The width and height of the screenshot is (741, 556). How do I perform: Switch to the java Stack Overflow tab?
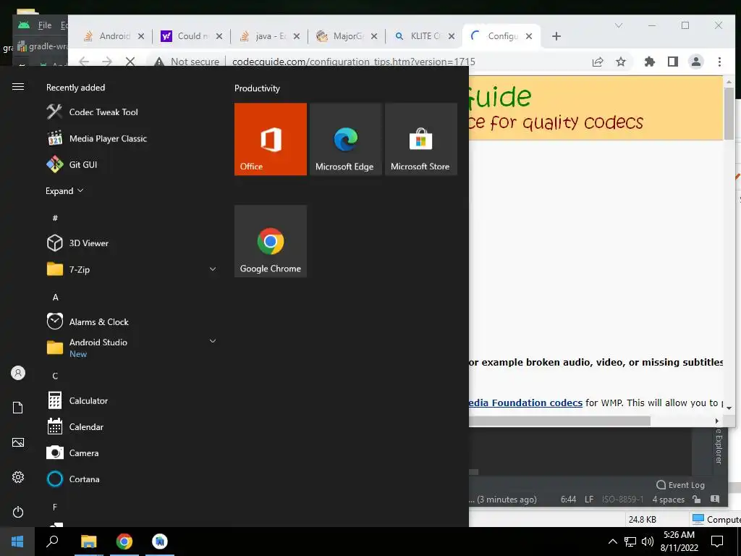[x=263, y=36]
